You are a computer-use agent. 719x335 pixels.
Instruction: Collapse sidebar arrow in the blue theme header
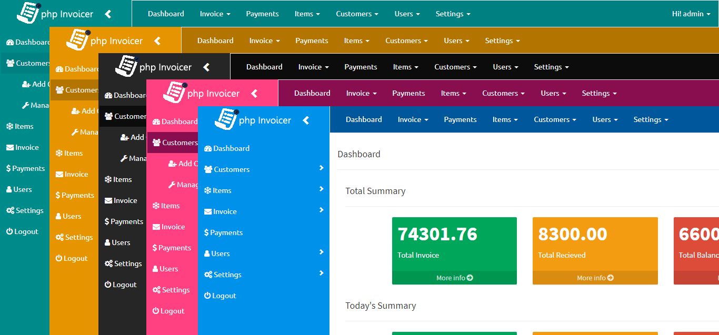(306, 120)
